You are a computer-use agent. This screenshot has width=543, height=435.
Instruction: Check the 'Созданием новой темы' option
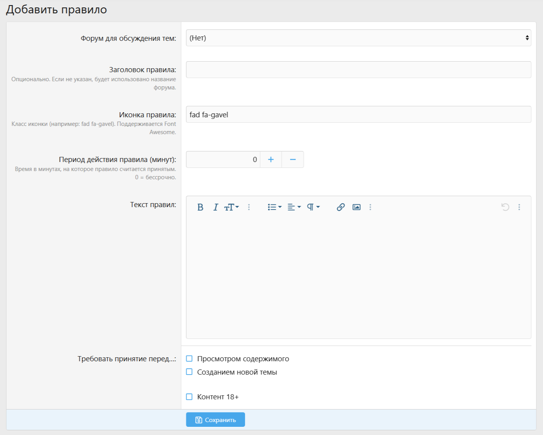(x=189, y=372)
